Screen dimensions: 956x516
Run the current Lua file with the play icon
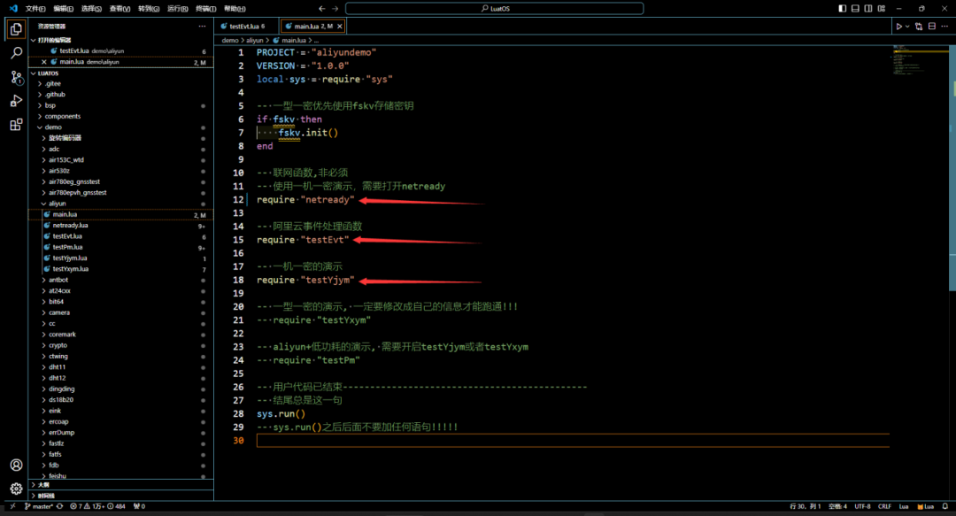(x=899, y=26)
